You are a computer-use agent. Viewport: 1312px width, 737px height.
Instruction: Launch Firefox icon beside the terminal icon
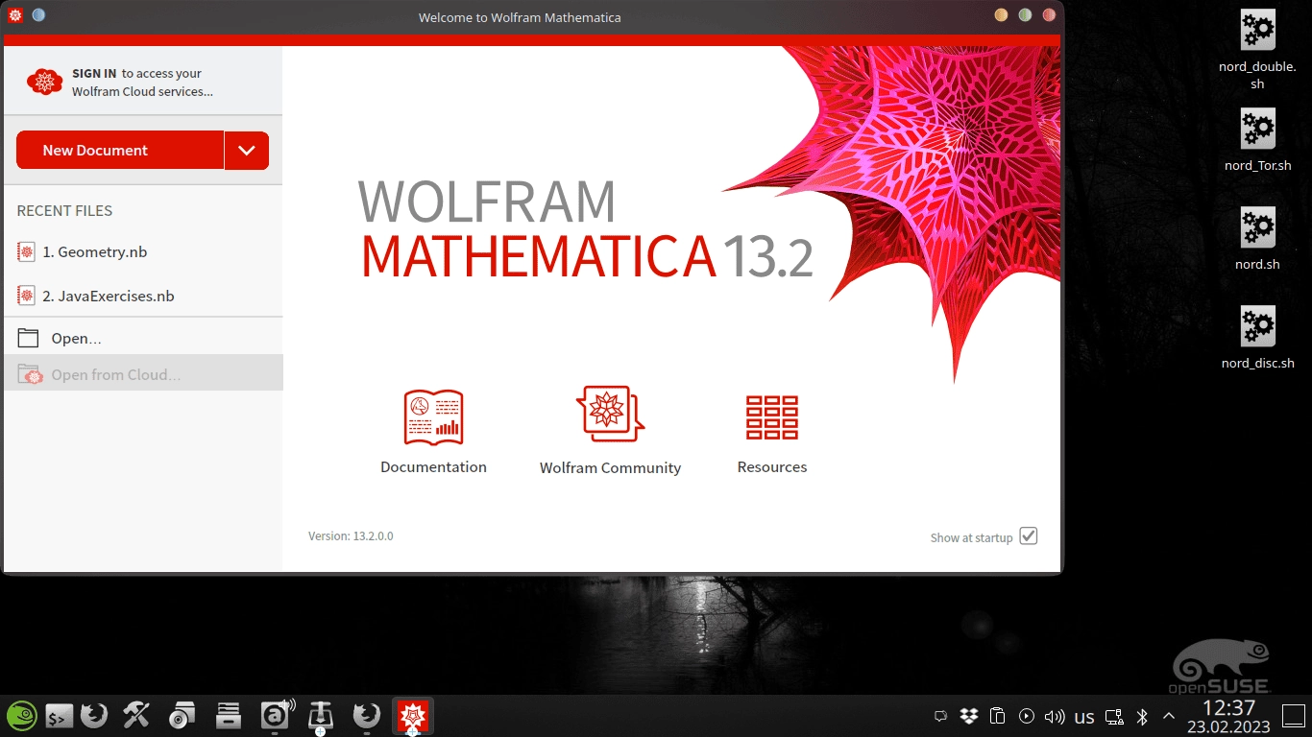[94, 716]
